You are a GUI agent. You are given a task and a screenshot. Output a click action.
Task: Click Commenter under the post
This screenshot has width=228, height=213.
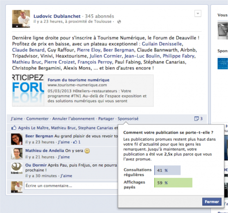click(x=38, y=119)
